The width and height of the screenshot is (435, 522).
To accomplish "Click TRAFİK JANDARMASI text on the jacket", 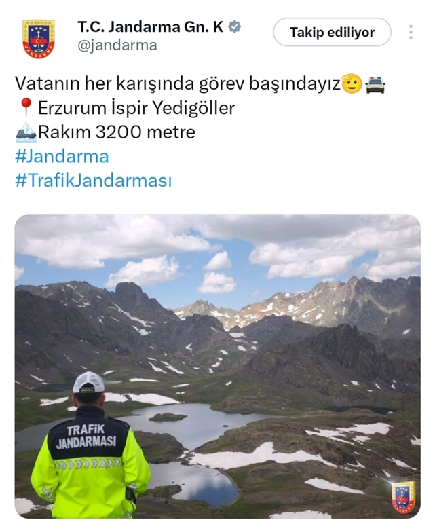I will (86, 437).
